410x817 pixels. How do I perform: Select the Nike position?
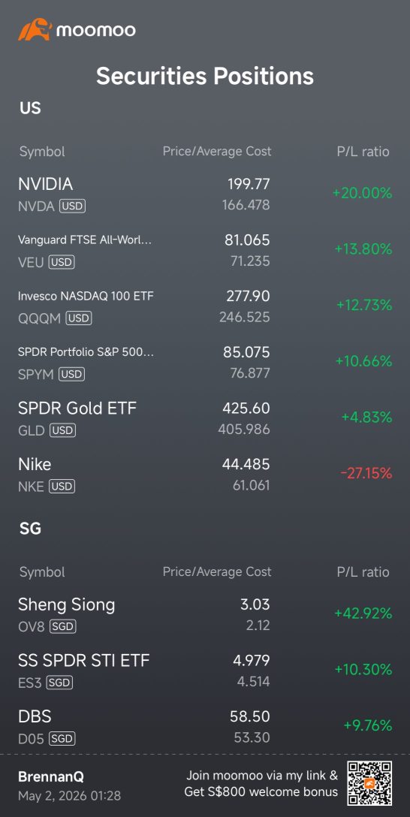point(205,474)
